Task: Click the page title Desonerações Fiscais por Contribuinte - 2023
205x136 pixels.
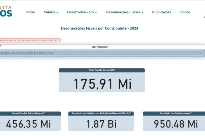Action: tap(100, 28)
